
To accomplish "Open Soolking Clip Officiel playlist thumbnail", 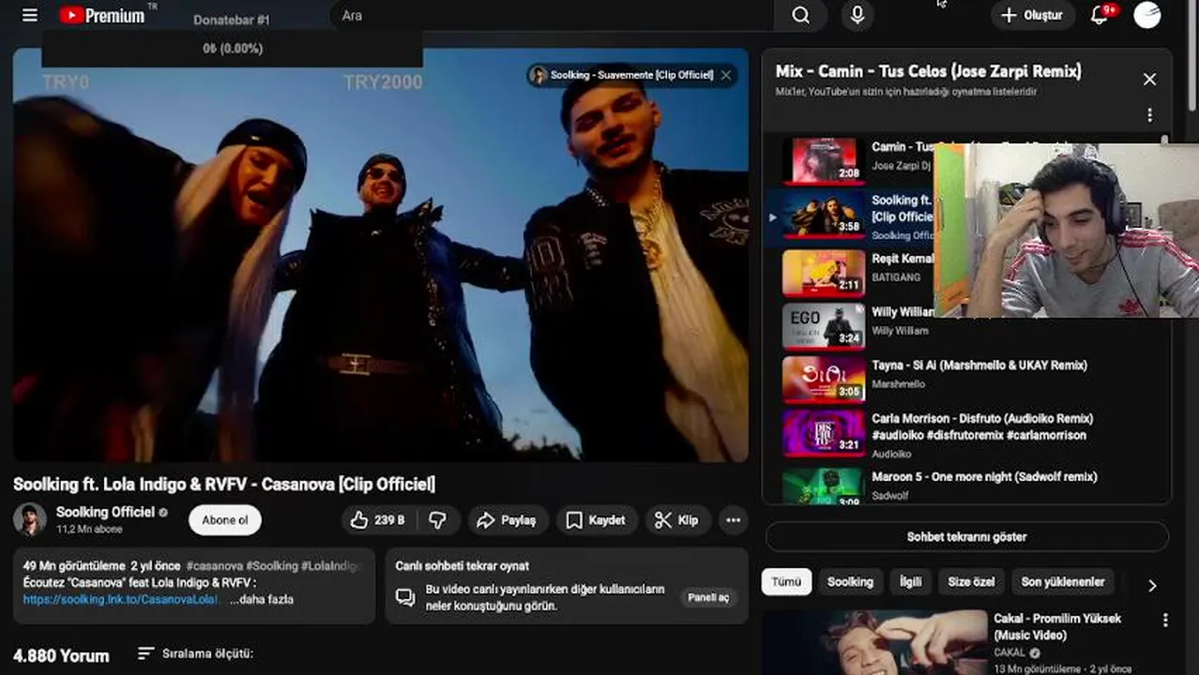I will click(x=824, y=215).
